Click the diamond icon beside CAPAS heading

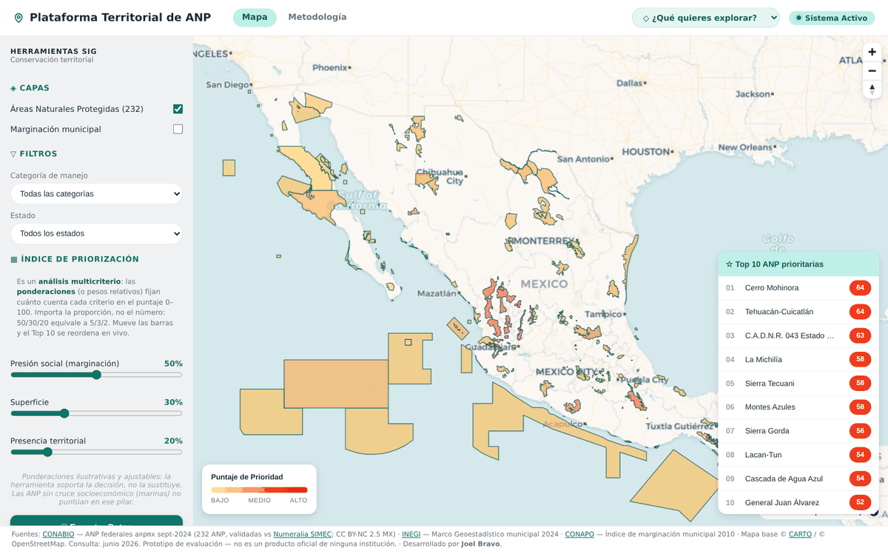click(x=13, y=88)
